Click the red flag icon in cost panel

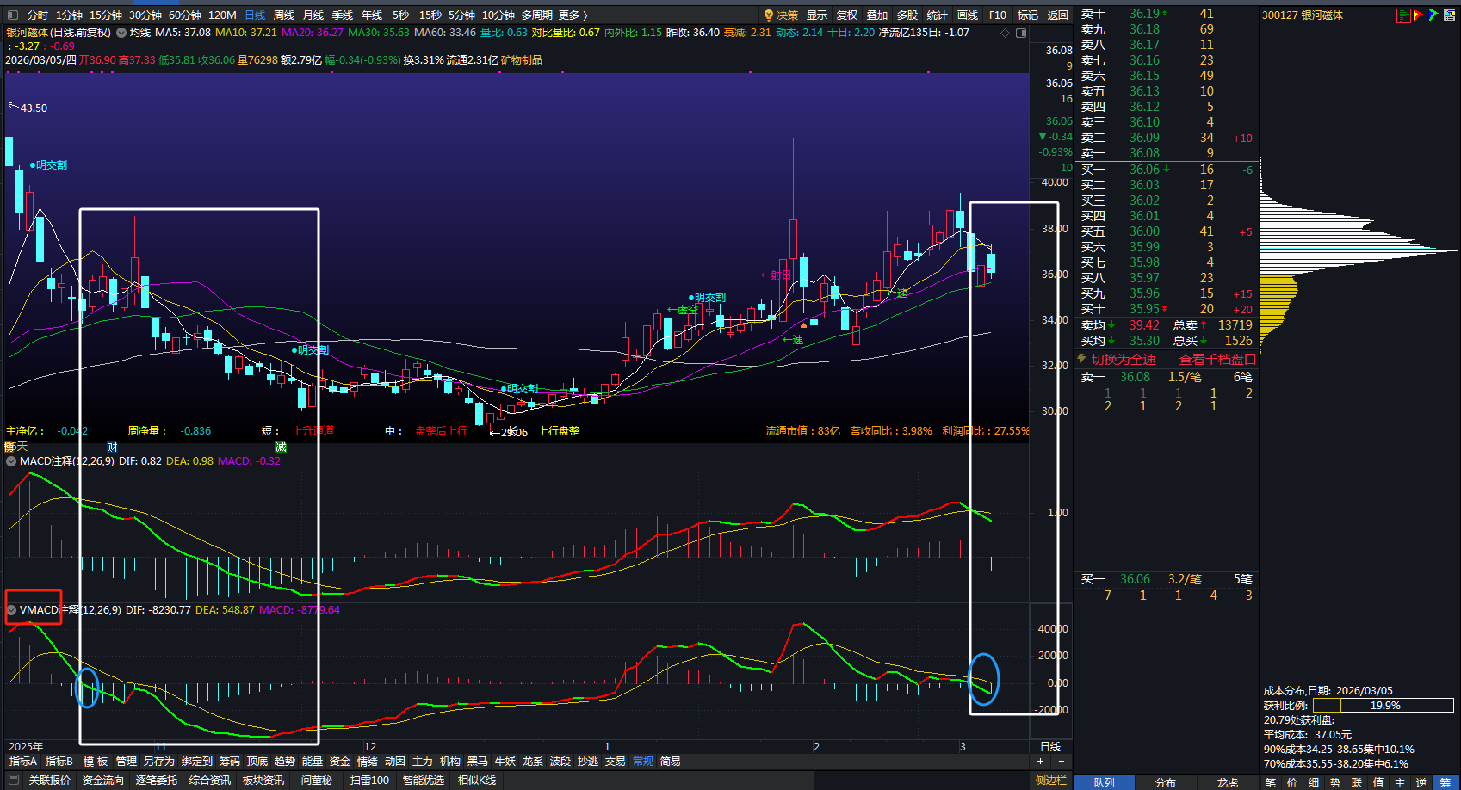coord(1418,15)
